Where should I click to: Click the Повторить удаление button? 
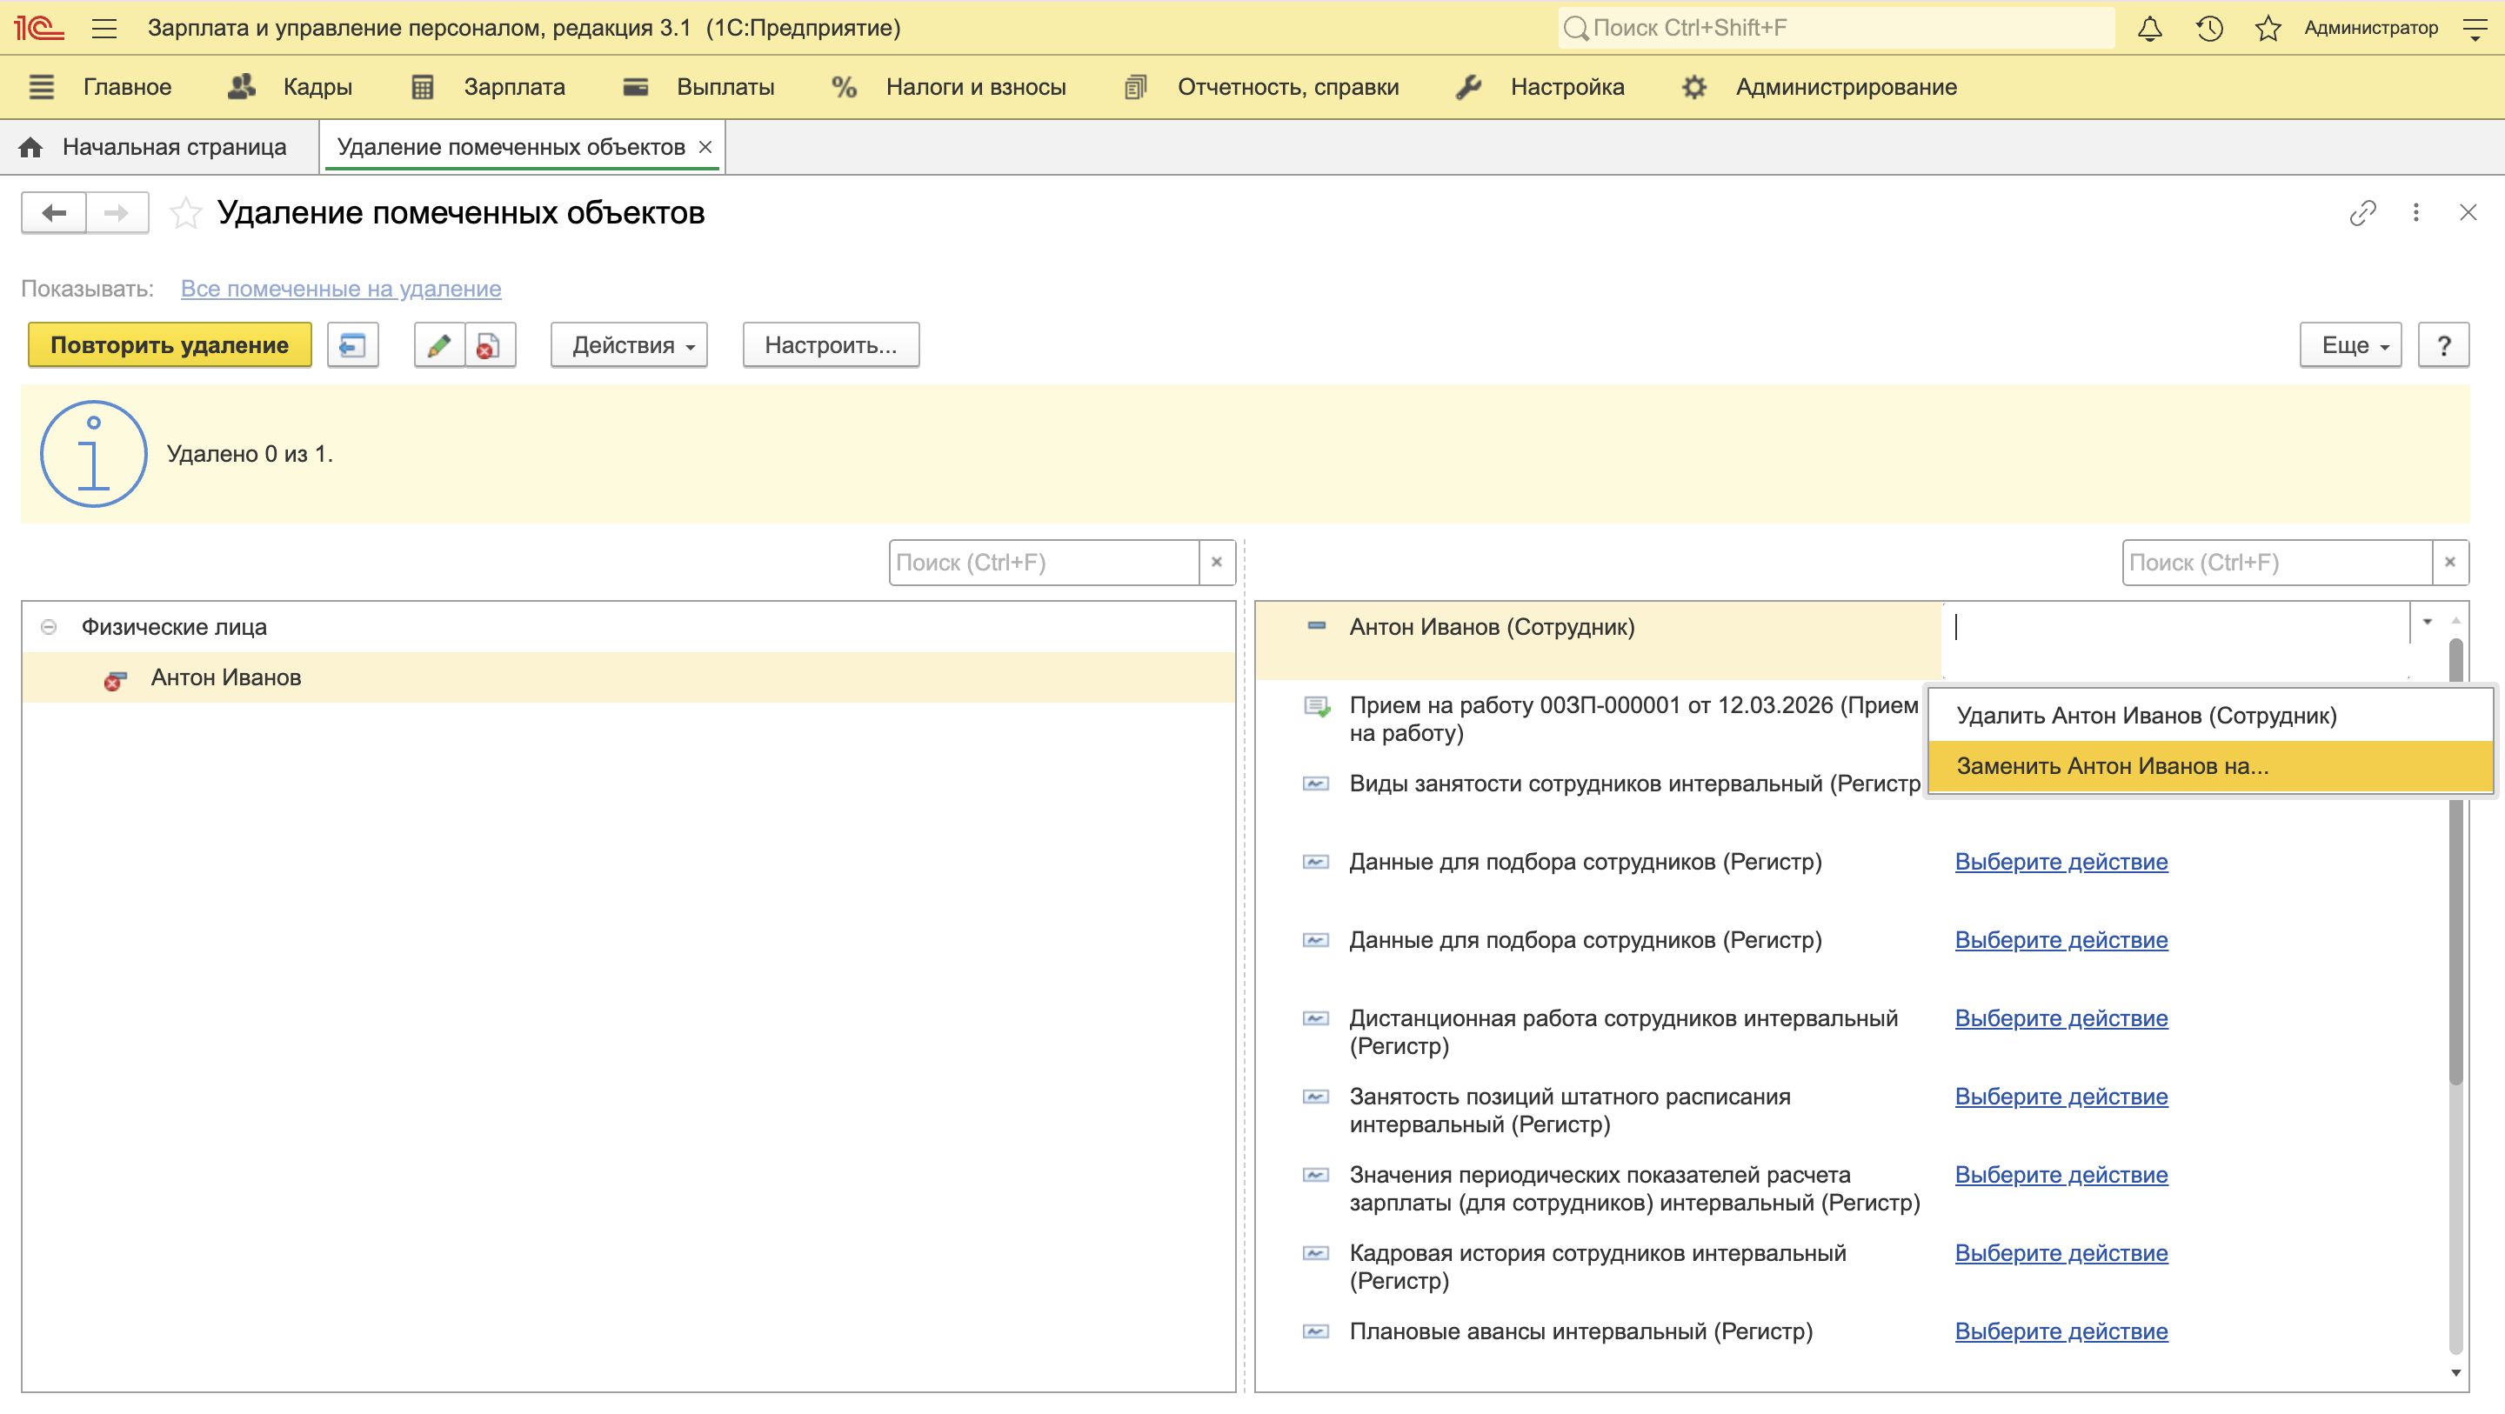(170, 345)
